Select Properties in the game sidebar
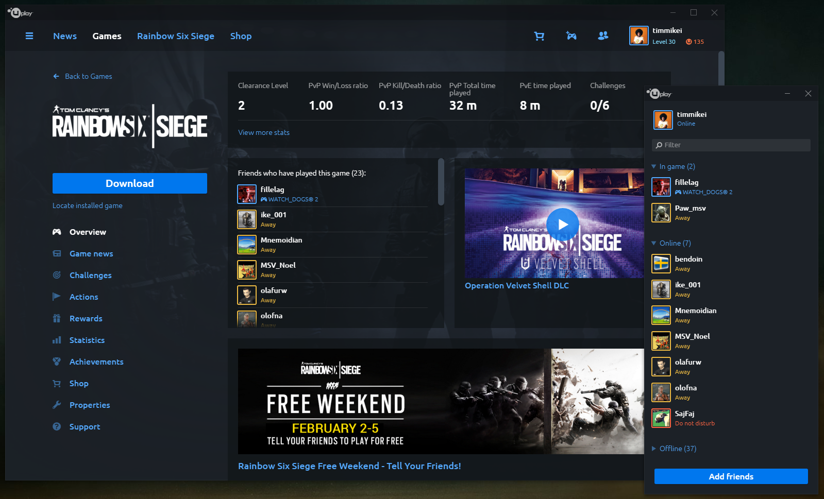Viewport: 824px width, 499px height. tap(90, 405)
